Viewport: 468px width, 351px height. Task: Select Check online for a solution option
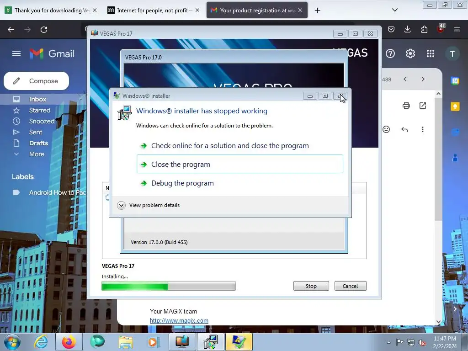tap(239, 146)
